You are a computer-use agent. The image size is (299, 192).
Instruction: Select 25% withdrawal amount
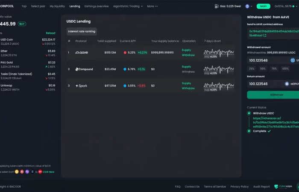(252, 69)
